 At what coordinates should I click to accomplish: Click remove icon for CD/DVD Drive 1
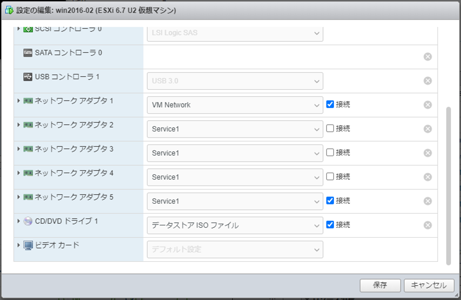pos(427,225)
